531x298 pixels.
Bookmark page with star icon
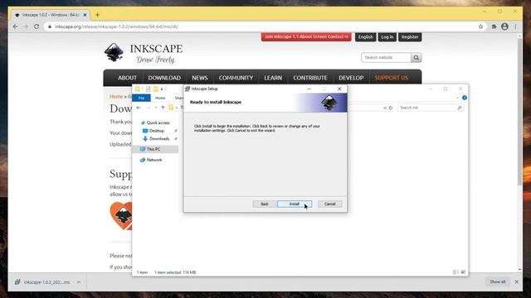[x=480, y=26]
